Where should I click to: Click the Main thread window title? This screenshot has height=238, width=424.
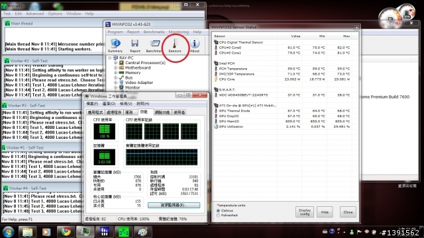(22, 24)
